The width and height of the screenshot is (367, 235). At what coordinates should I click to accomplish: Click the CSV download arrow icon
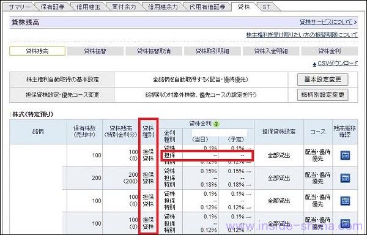(314, 64)
